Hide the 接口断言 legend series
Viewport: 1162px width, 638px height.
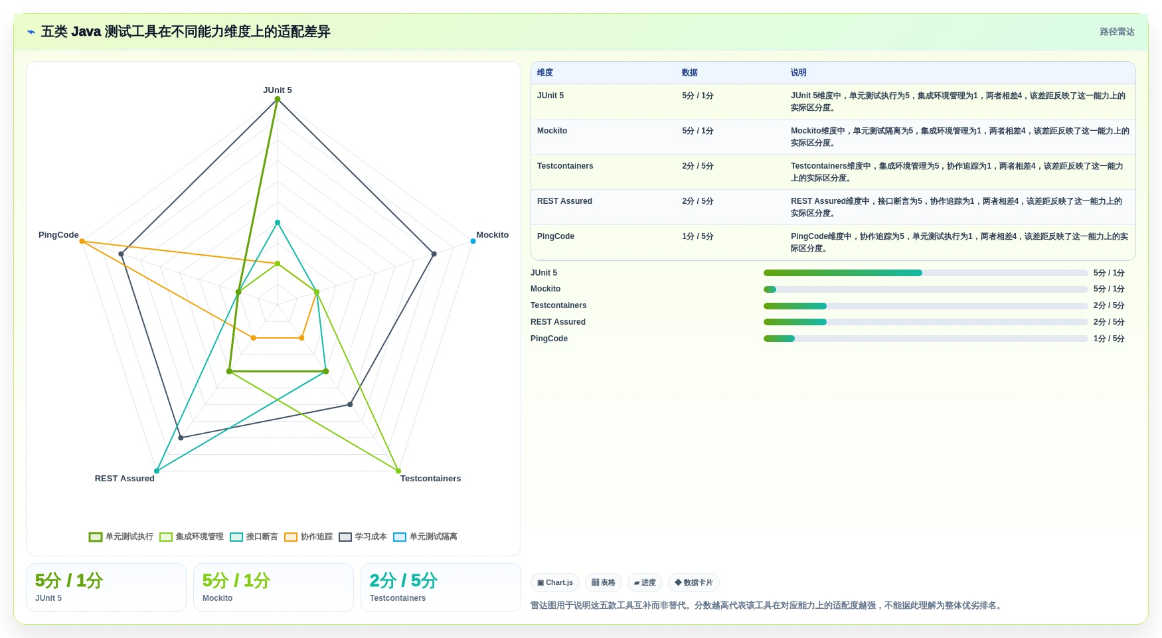tap(254, 536)
